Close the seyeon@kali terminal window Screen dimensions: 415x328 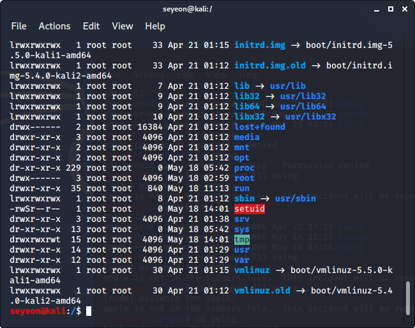coord(405,10)
